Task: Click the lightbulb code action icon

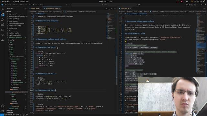Action: coord(126,41)
